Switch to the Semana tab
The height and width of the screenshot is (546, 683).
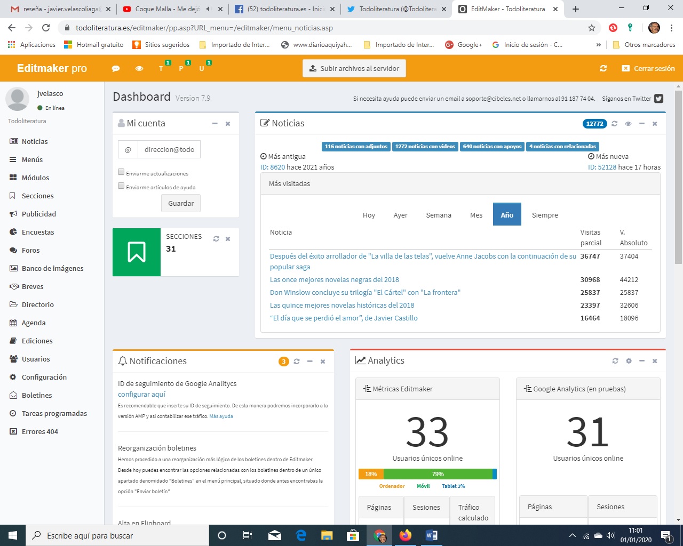[x=438, y=215]
